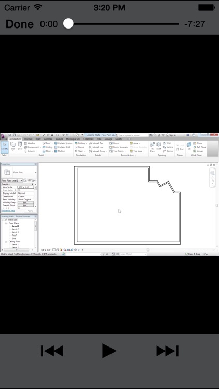The height and width of the screenshot is (389, 219).
Task: Choose the Window tool
Action: click(x=30, y=143)
